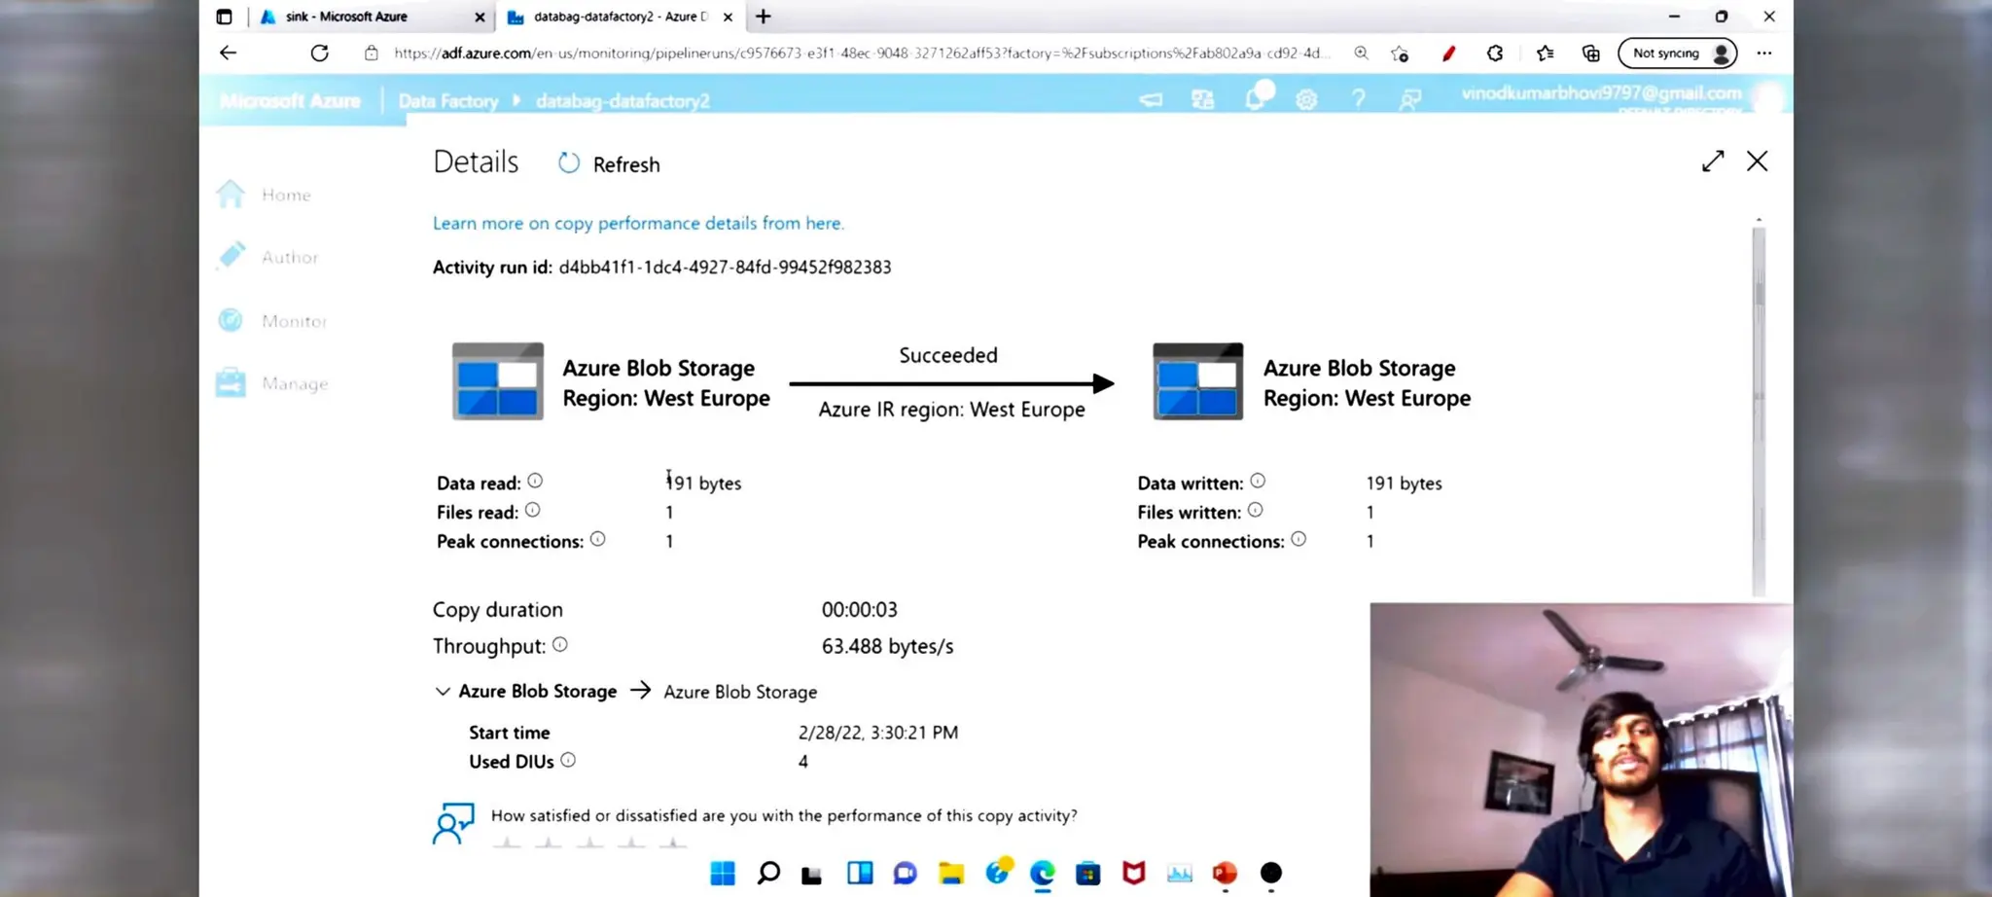Open Azure feedback icon in header
Image resolution: width=1992 pixels, height=897 pixels.
point(1409,99)
